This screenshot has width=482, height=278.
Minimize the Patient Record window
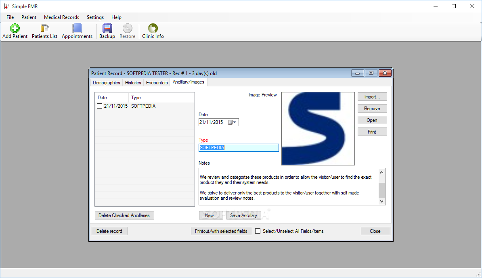coord(358,73)
